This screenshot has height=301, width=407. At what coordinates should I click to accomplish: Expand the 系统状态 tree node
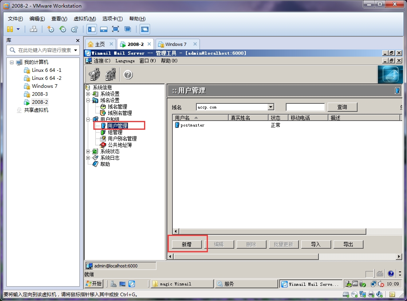[88, 151]
